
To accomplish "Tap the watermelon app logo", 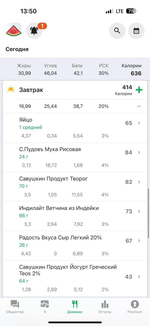I will click(14, 31).
